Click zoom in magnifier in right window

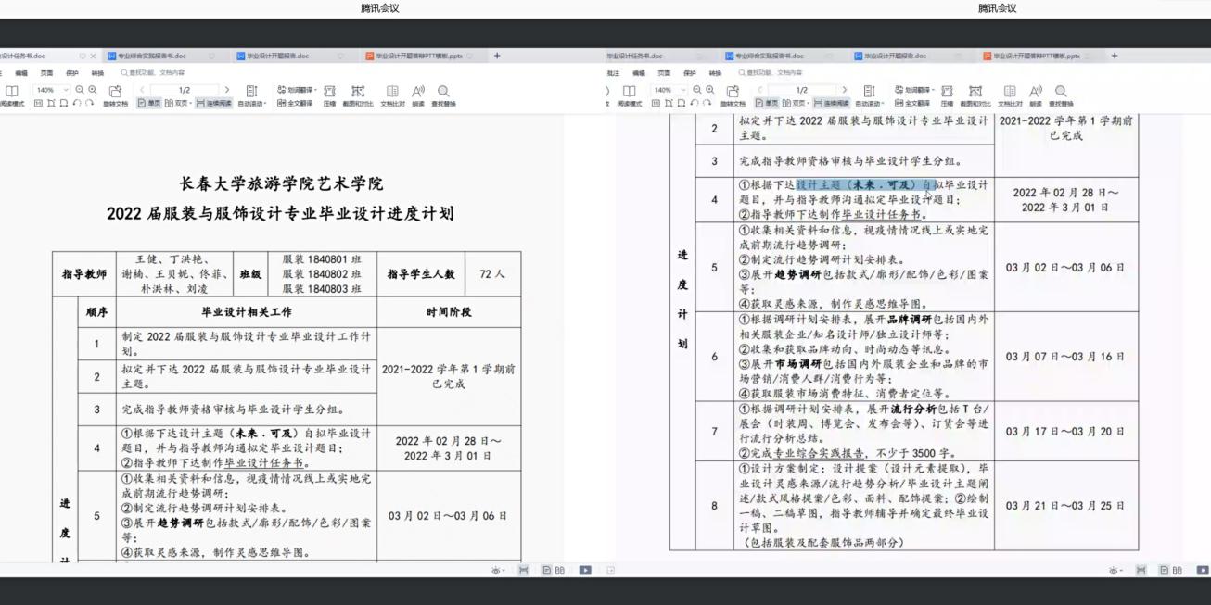pyautogui.click(x=710, y=90)
